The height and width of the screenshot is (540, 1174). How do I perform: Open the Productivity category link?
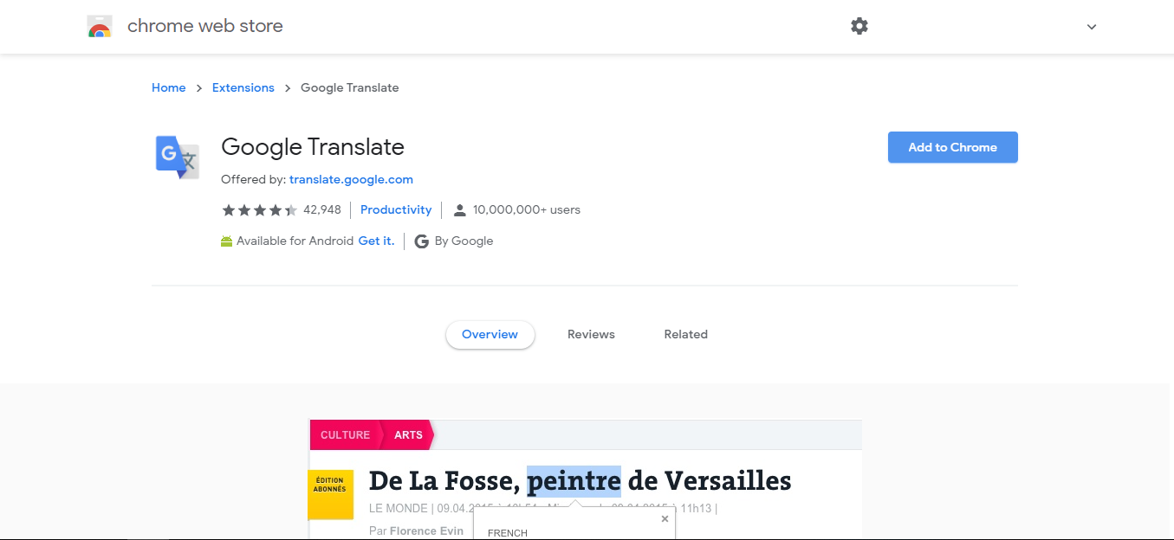396,209
